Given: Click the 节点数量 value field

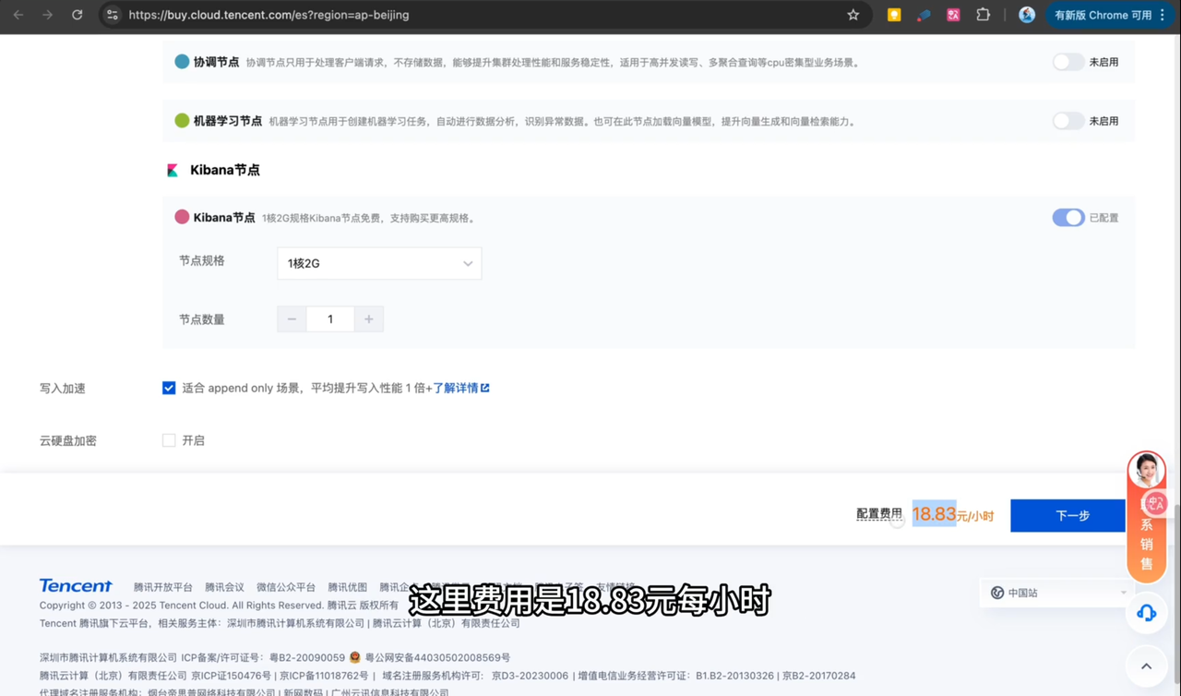Looking at the screenshot, I should click(330, 319).
